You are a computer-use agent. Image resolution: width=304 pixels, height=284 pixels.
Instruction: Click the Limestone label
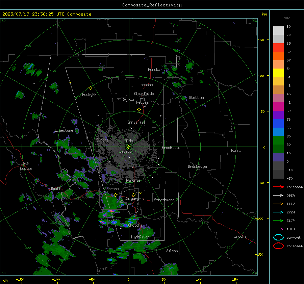(64, 130)
